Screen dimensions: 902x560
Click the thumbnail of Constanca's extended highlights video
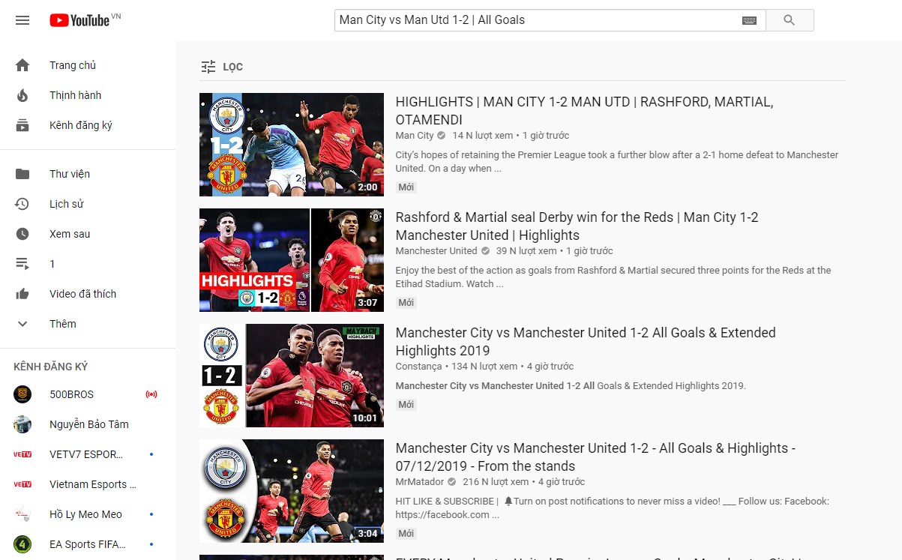pos(291,376)
